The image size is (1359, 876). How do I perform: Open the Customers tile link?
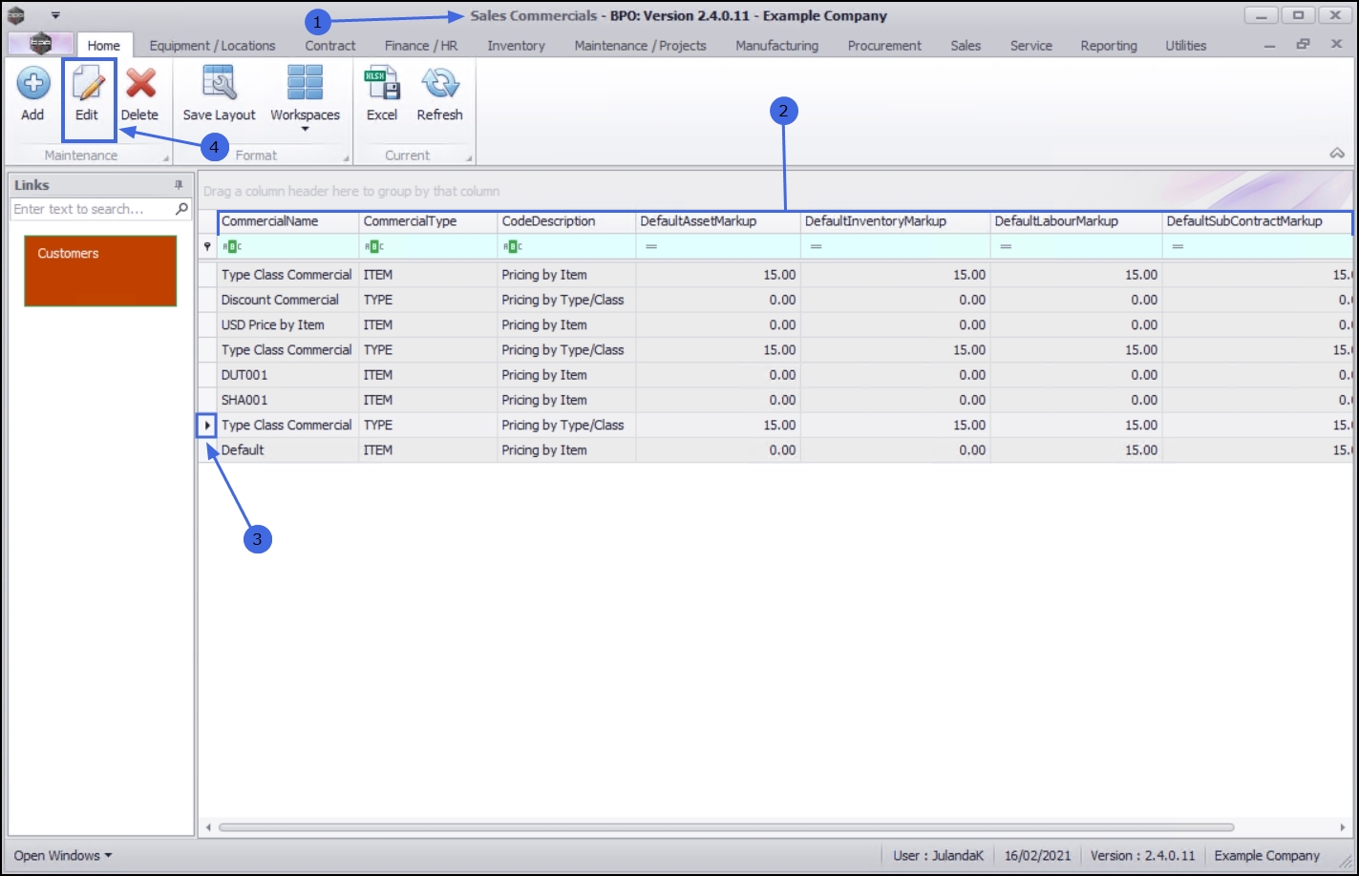pyautogui.click(x=100, y=271)
